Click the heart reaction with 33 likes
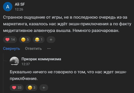Image resolution: width=134 pixels, height=93 pixels. click(17, 88)
